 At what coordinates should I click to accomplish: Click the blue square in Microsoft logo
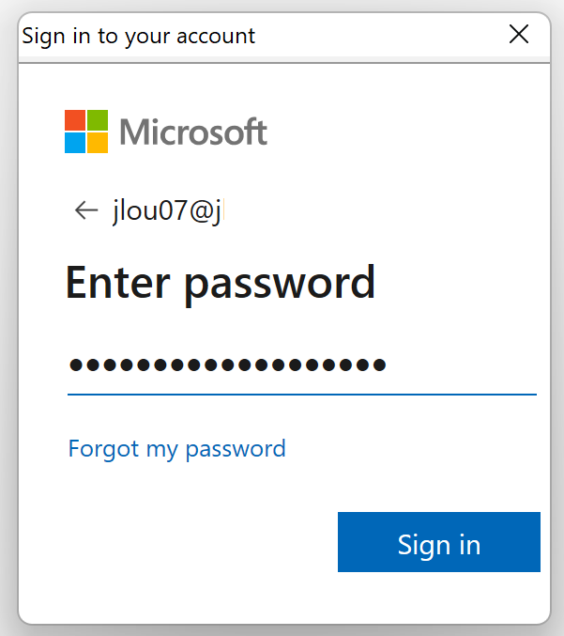coord(75,143)
